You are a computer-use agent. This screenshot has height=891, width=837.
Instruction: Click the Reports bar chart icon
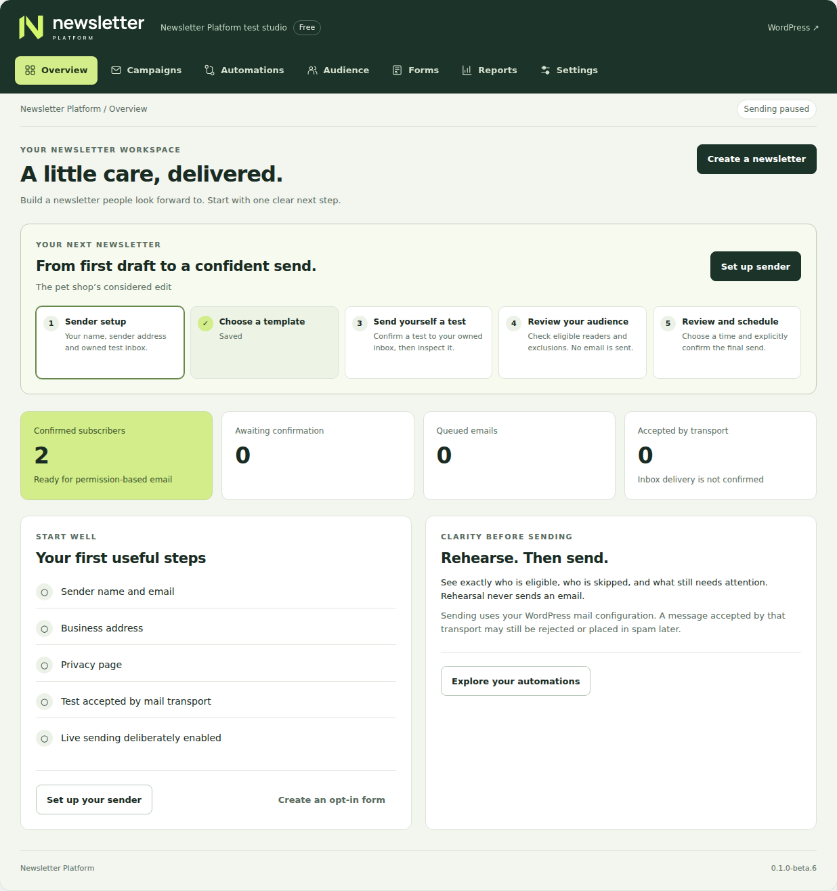click(467, 70)
